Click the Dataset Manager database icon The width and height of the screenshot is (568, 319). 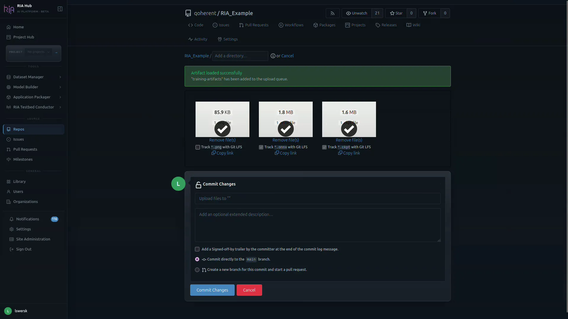coord(9,77)
